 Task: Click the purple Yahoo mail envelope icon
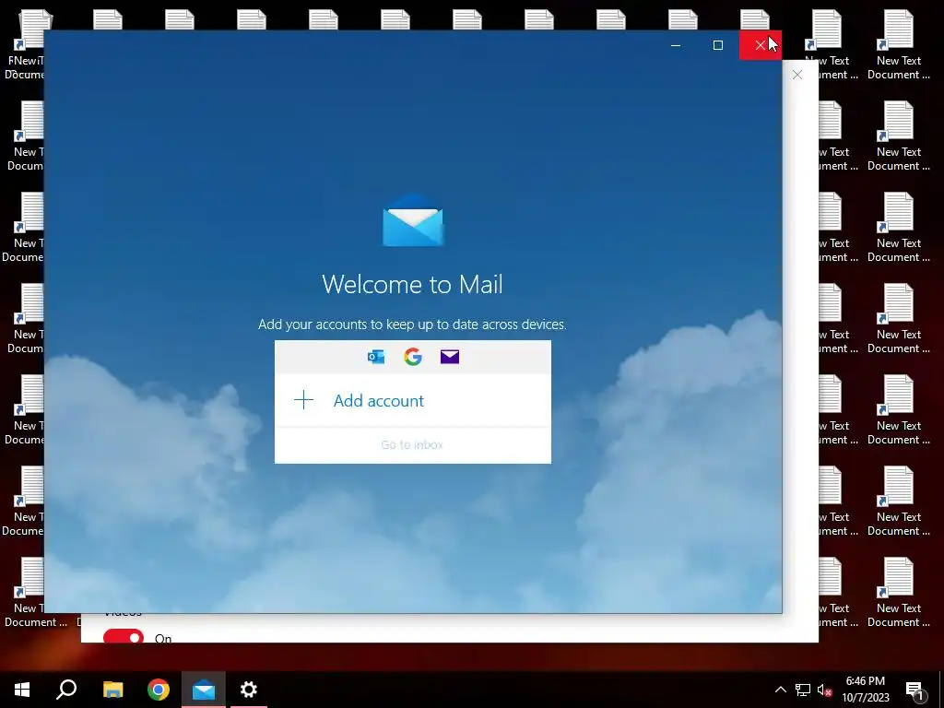(x=450, y=357)
